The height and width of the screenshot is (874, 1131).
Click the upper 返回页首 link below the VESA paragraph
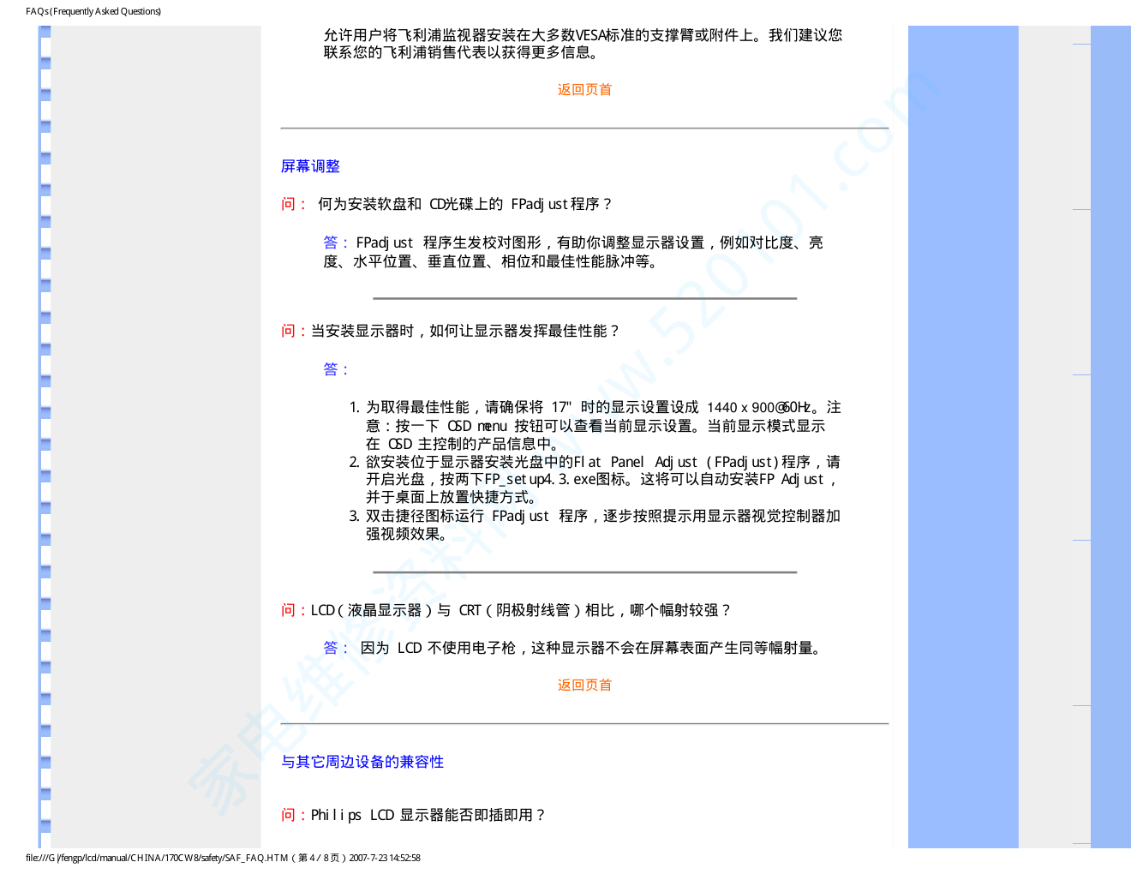[584, 90]
